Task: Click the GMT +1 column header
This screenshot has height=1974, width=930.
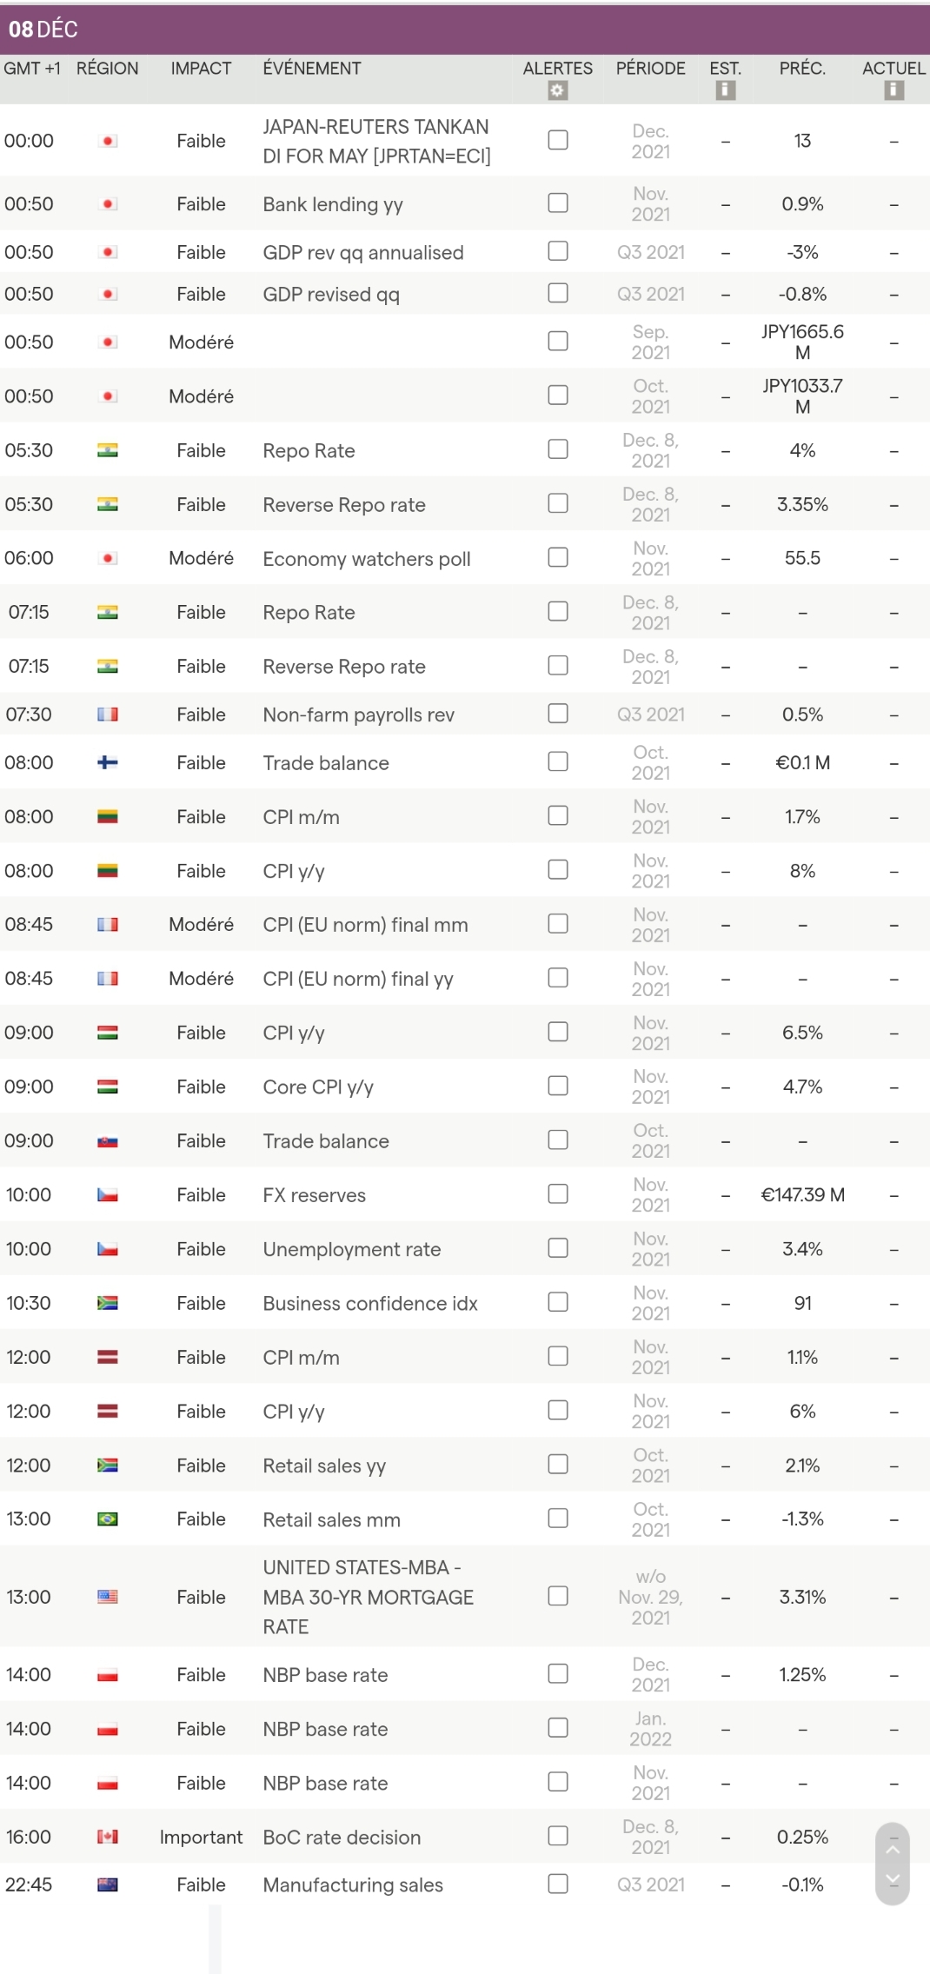Action: tap(32, 69)
